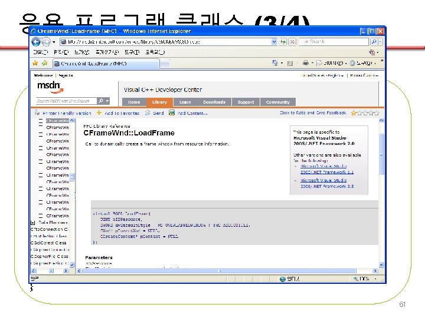425x318 pixels.
Task: Click the msdn logo
Action: coord(50,87)
